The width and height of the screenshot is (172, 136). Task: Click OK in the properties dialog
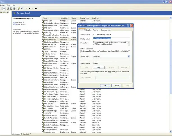[x=105, y=86]
